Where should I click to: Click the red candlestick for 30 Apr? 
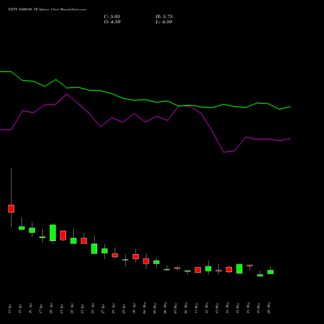coord(135,257)
